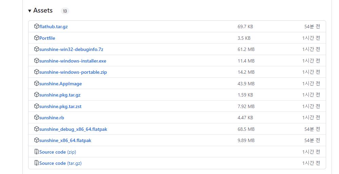This screenshot has width=339, height=174.
Task: Click package icon beside sunshine-win32-debuginfo.7z
Action: pos(37,49)
